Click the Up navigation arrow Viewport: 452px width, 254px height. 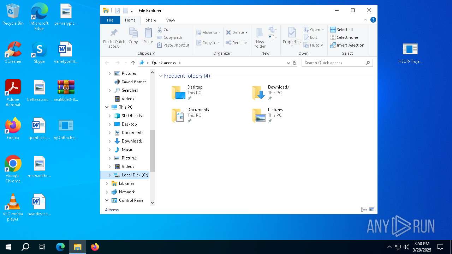133,63
